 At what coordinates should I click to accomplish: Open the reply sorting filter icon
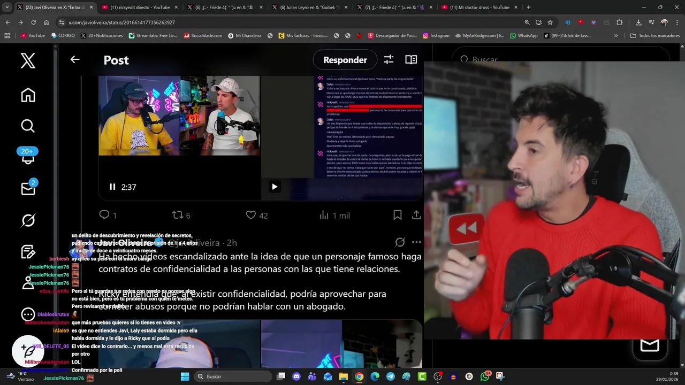tap(389, 60)
